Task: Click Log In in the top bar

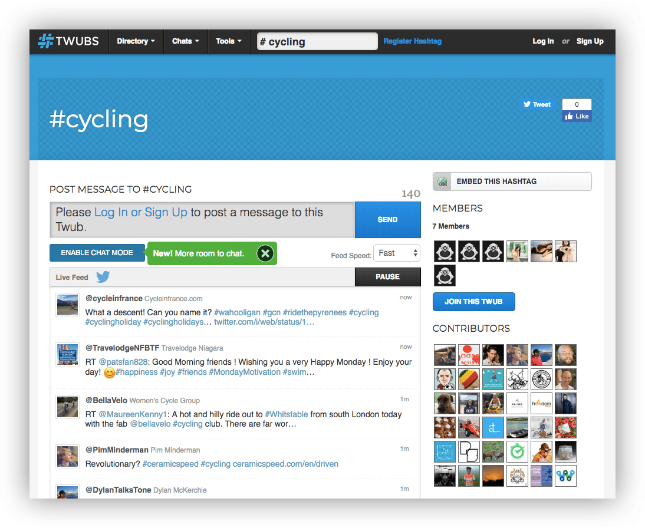Action: tap(542, 41)
